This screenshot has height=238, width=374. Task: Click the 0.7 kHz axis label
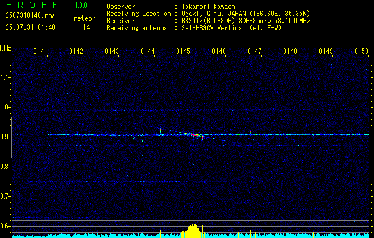click(4, 196)
